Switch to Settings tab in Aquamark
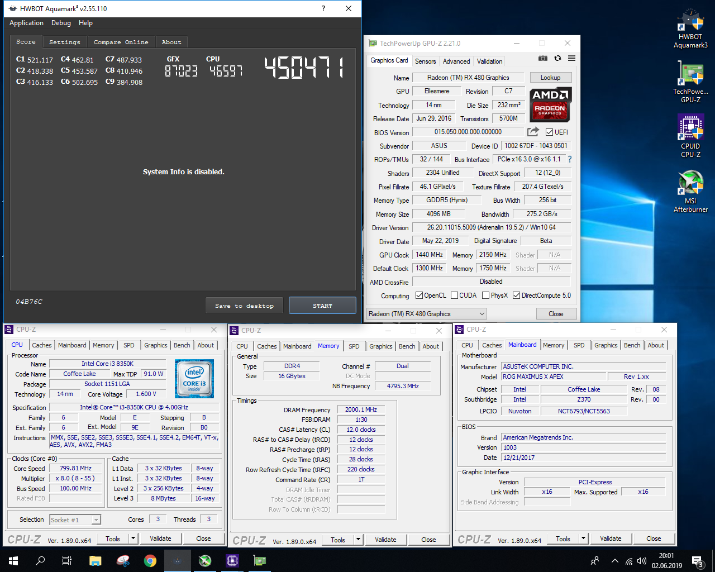The height and width of the screenshot is (572, 715). click(x=64, y=42)
